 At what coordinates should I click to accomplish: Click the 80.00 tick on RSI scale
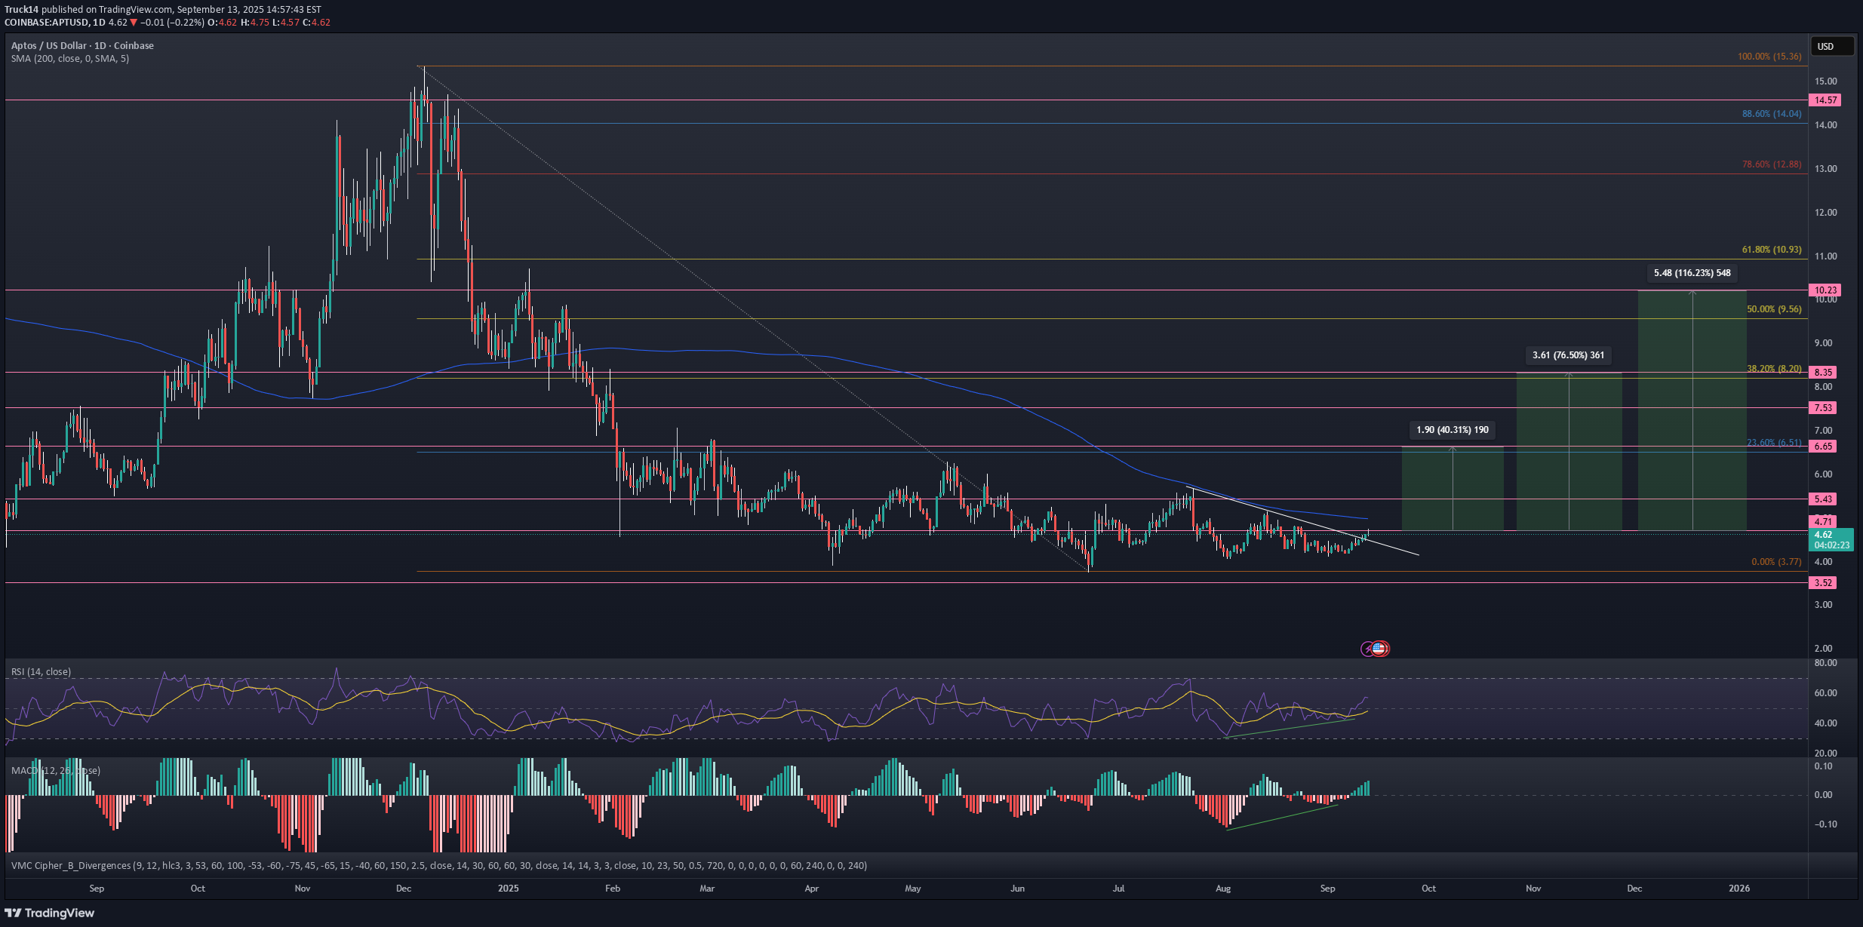pos(1826,663)
